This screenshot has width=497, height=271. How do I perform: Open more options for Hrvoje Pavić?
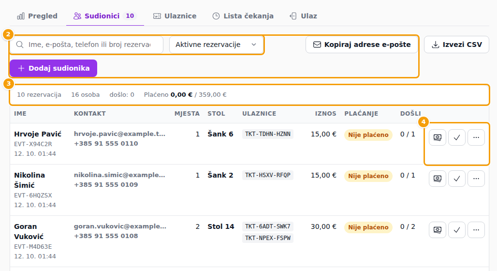pyautogui.click(x=476, y=137)
